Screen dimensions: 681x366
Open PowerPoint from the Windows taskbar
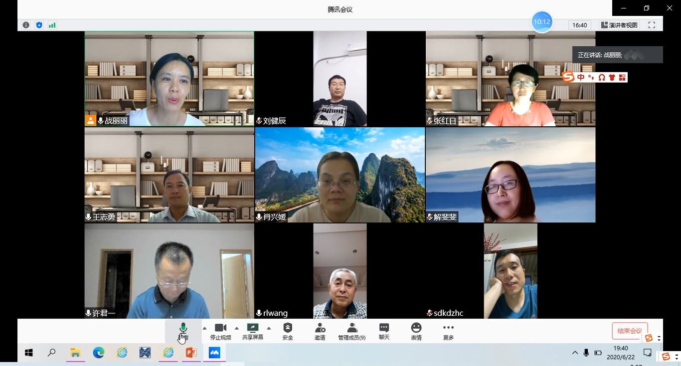click(191, 353)
